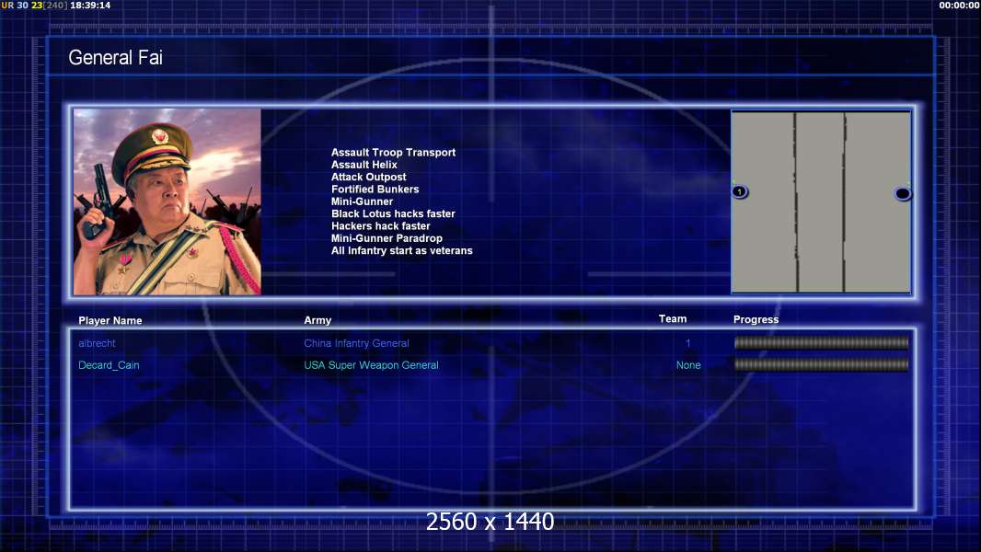Click player name 'Decard_Cain'

(109, 365)
